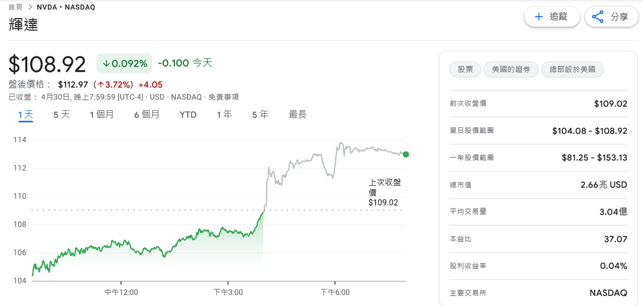Click the 114 y-axis label
The image size is (643, 306).
pyautogui.click(x=20, y=140)
